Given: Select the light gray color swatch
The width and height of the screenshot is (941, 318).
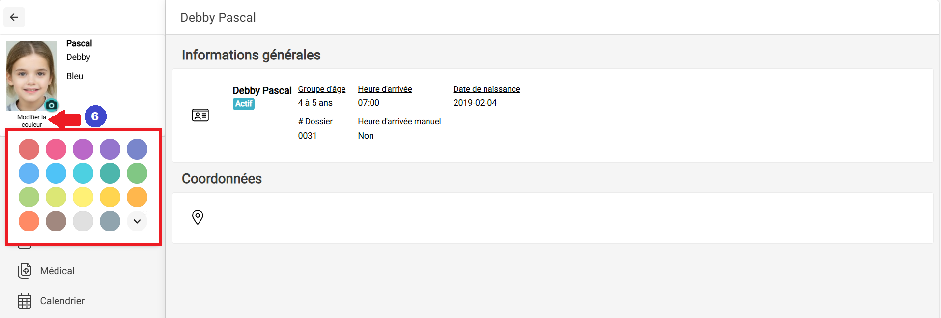Looking at the screenshot, I should tap(83, 221).
